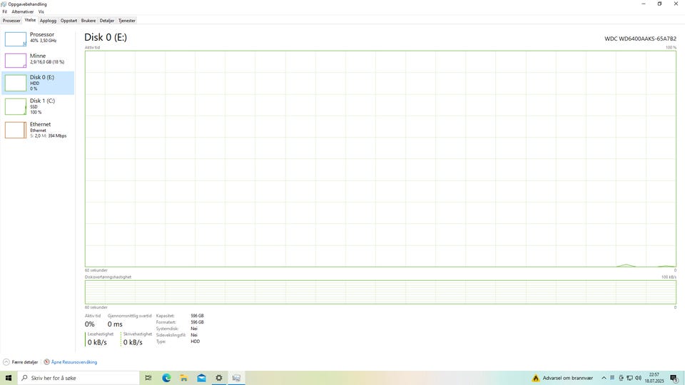Click the Aktiv tid 0% value
The image size is (685, 385).
pyautogui.click(x=90, y=324)
